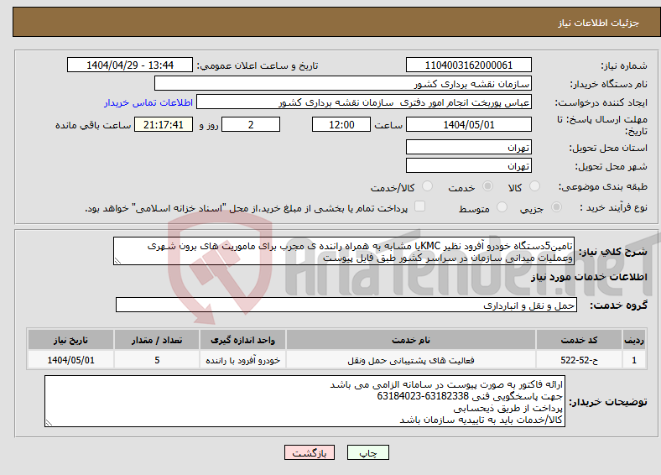Viewport: 661px width, 475px height.
Task: Click the requester name field عباس پوربخت
Action: 364,102
